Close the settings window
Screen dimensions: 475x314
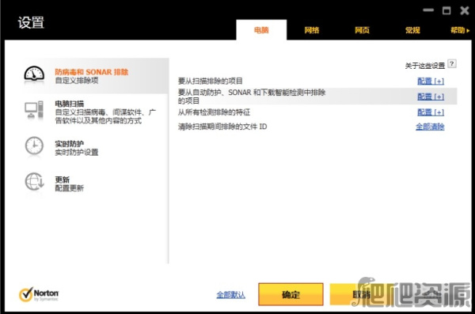(465, 10)
